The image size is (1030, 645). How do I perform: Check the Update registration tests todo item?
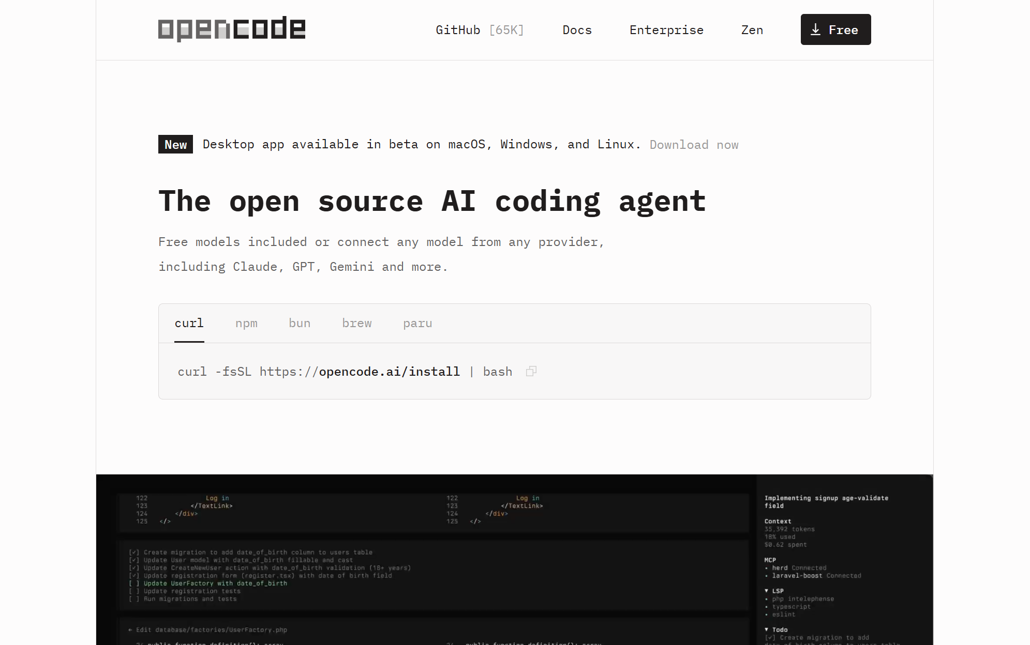point(135,591)
